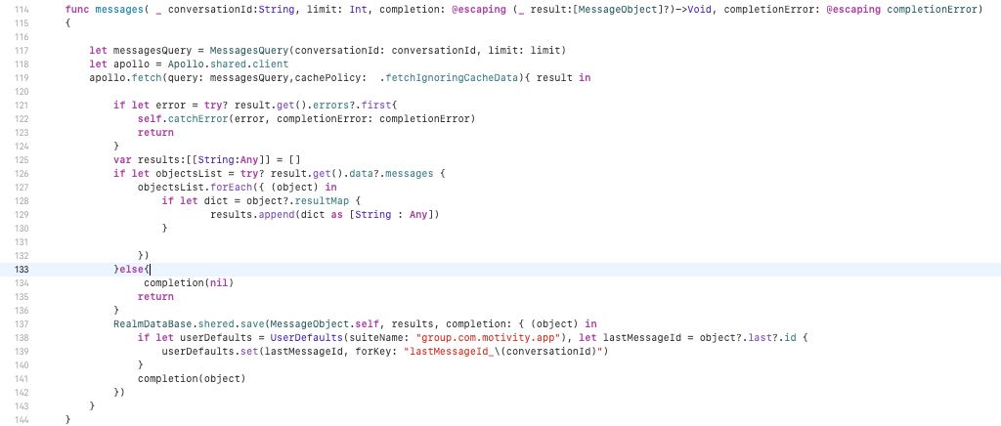Viewport: 1001px width, 426px height.
Task: Click the 'return' keyword on line 135
Action: (x=155, y=297)
